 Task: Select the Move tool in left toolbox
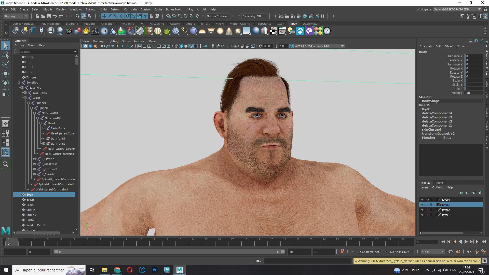pos(6,74)
